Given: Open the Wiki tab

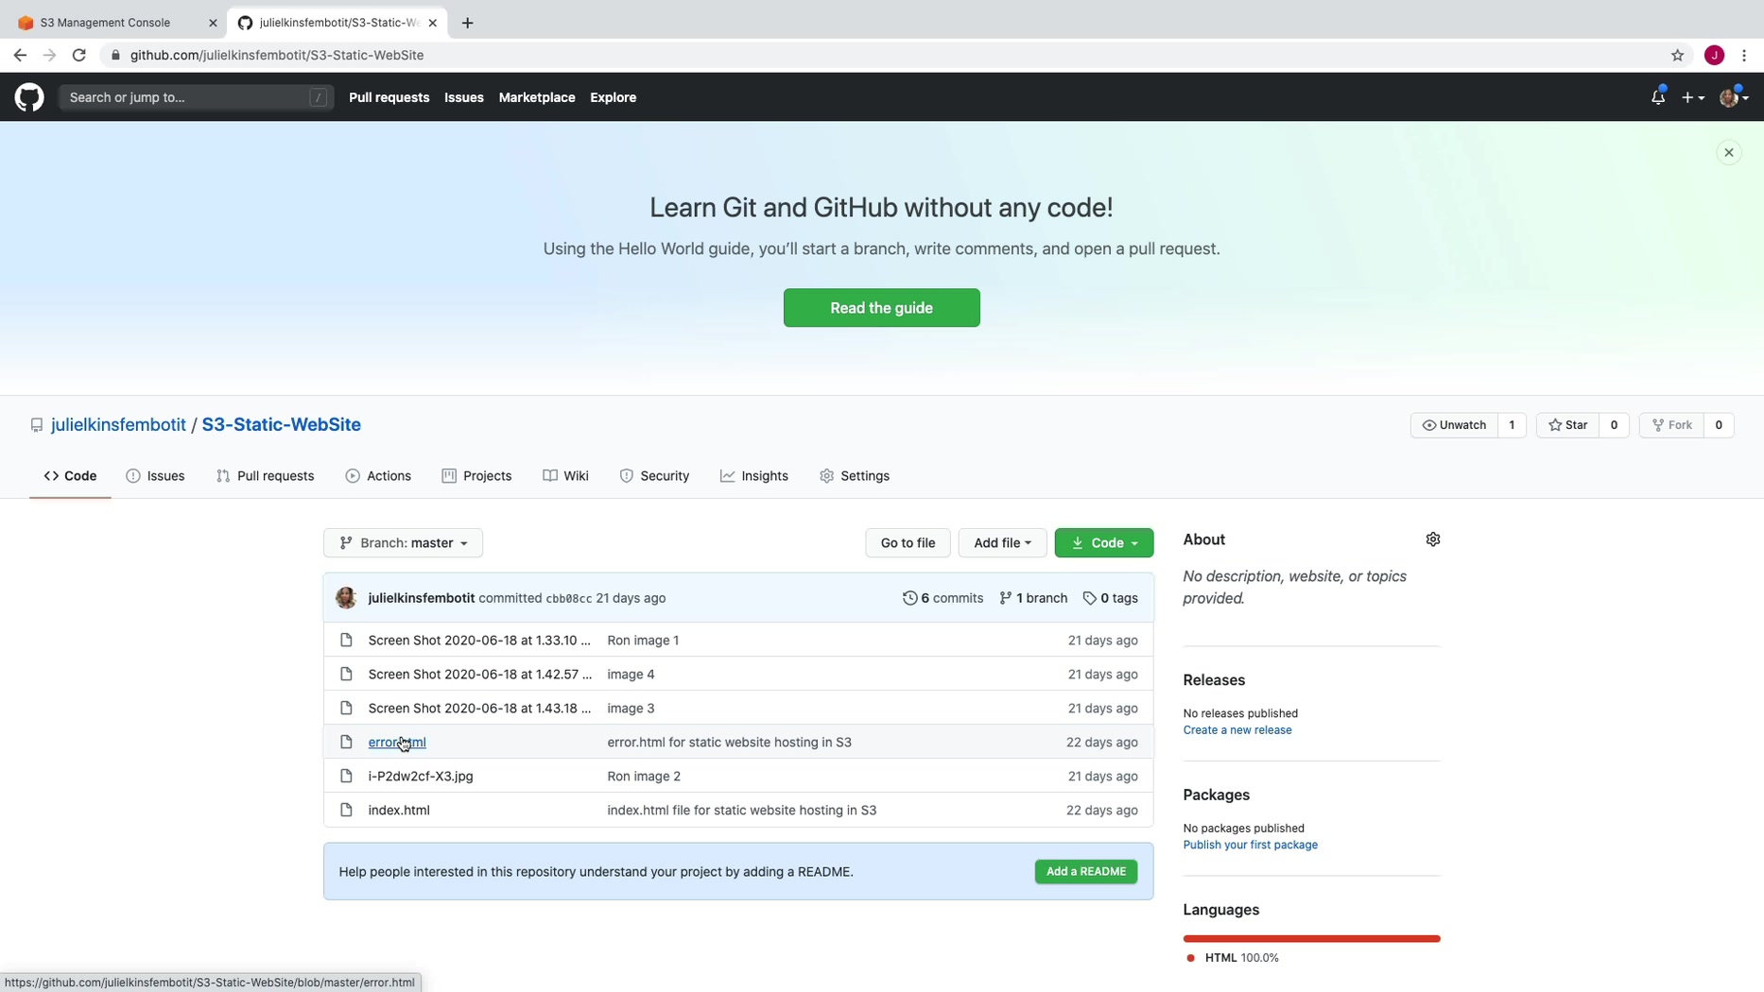Looking at the screenshot, I should click(x=566, y=476).
